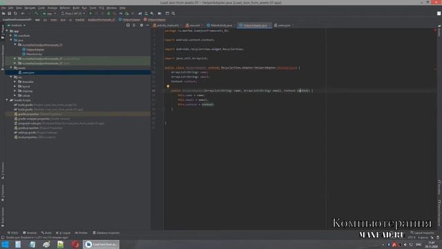Open the Profile app toolbar icon
The height and width of the screenshot is (249, 442).
tap(121, 14)
